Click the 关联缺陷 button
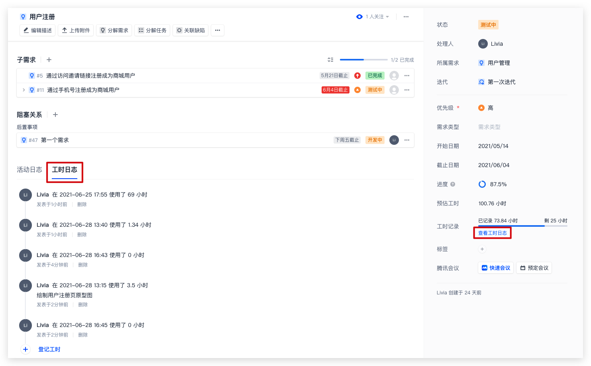Image resolution: width=591 pixels, height=366 pixels. click(x=190, y=30)
